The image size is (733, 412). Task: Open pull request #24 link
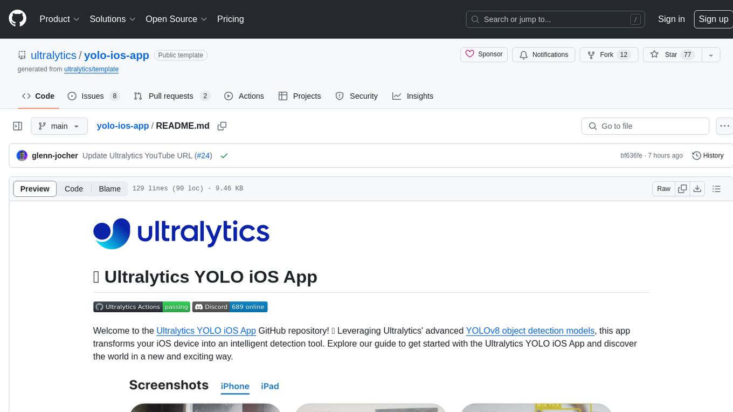coord(203,155)
